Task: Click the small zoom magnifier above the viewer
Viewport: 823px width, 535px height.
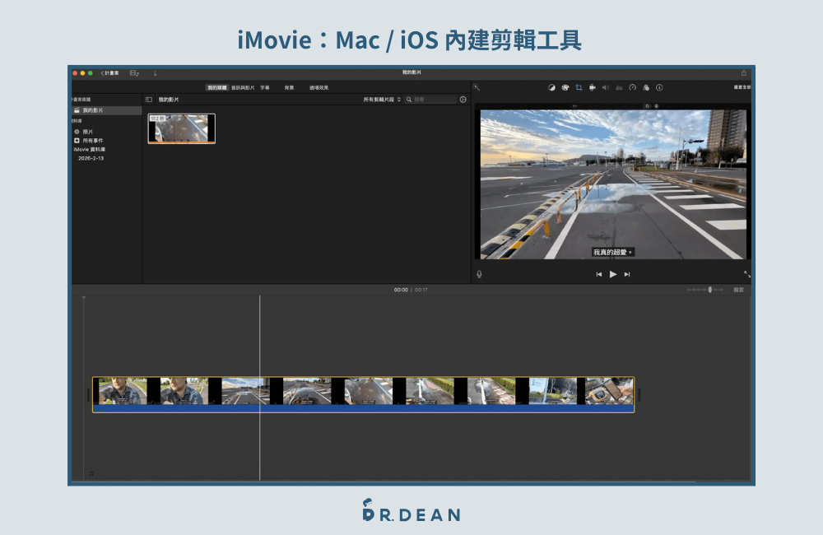Action: [647, 106]
